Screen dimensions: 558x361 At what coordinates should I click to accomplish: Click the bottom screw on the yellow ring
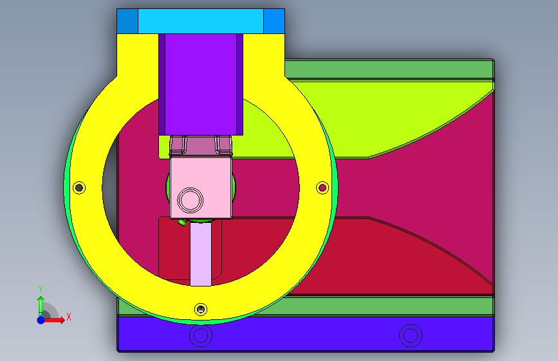[x=201, y=309]
